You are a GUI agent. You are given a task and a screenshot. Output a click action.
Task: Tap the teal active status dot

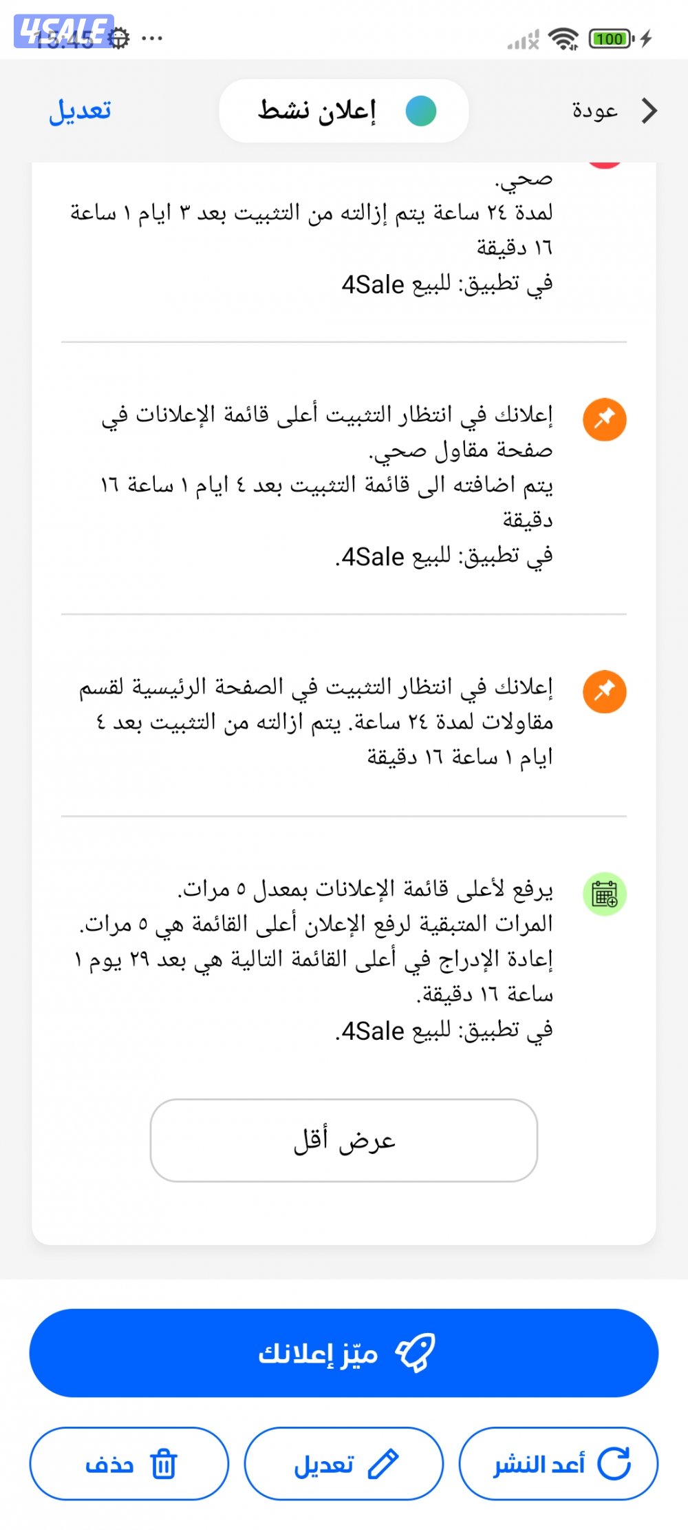(421, 111)
